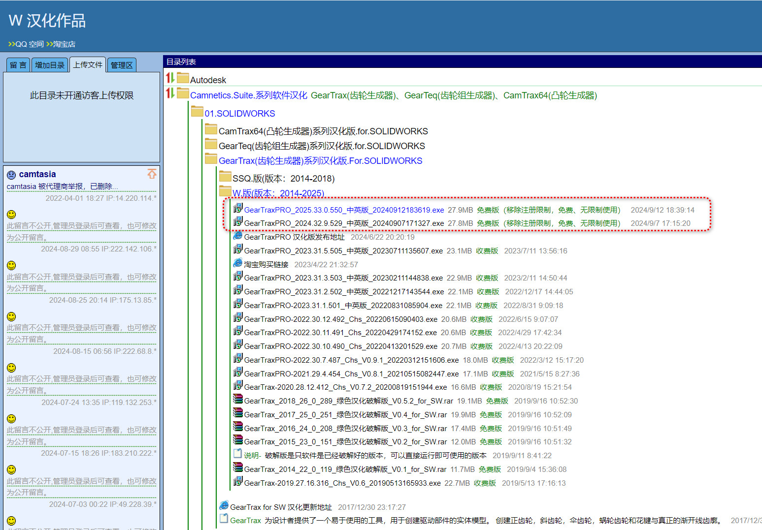762x530 pixels.
Task: Open the 管理区 tab
Action: (122, 65)
